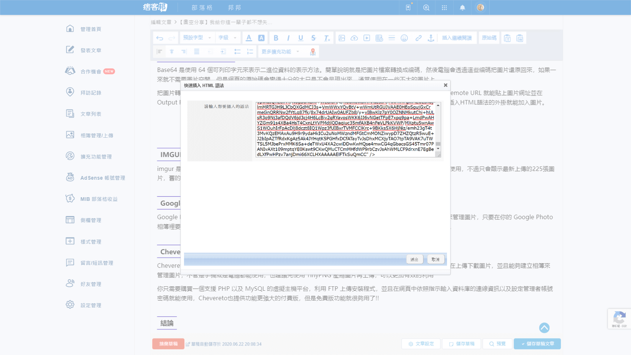Save the draft using 儲存草稿文章
Viewport: 631px width, 355px height.
[537, 344]
